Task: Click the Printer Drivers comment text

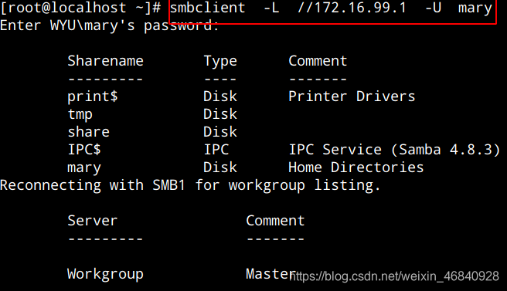Action: click(352, 96)
